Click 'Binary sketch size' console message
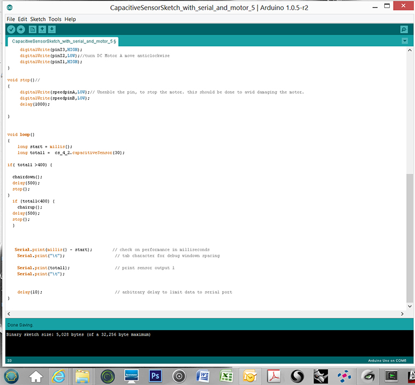 (78, 334)
